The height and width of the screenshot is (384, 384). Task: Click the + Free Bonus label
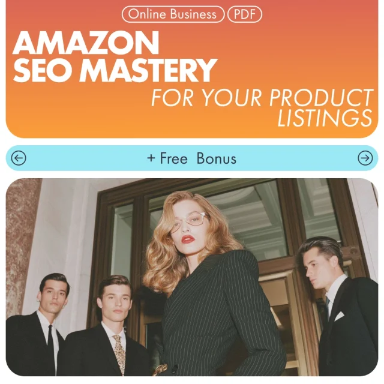[192, 158]
